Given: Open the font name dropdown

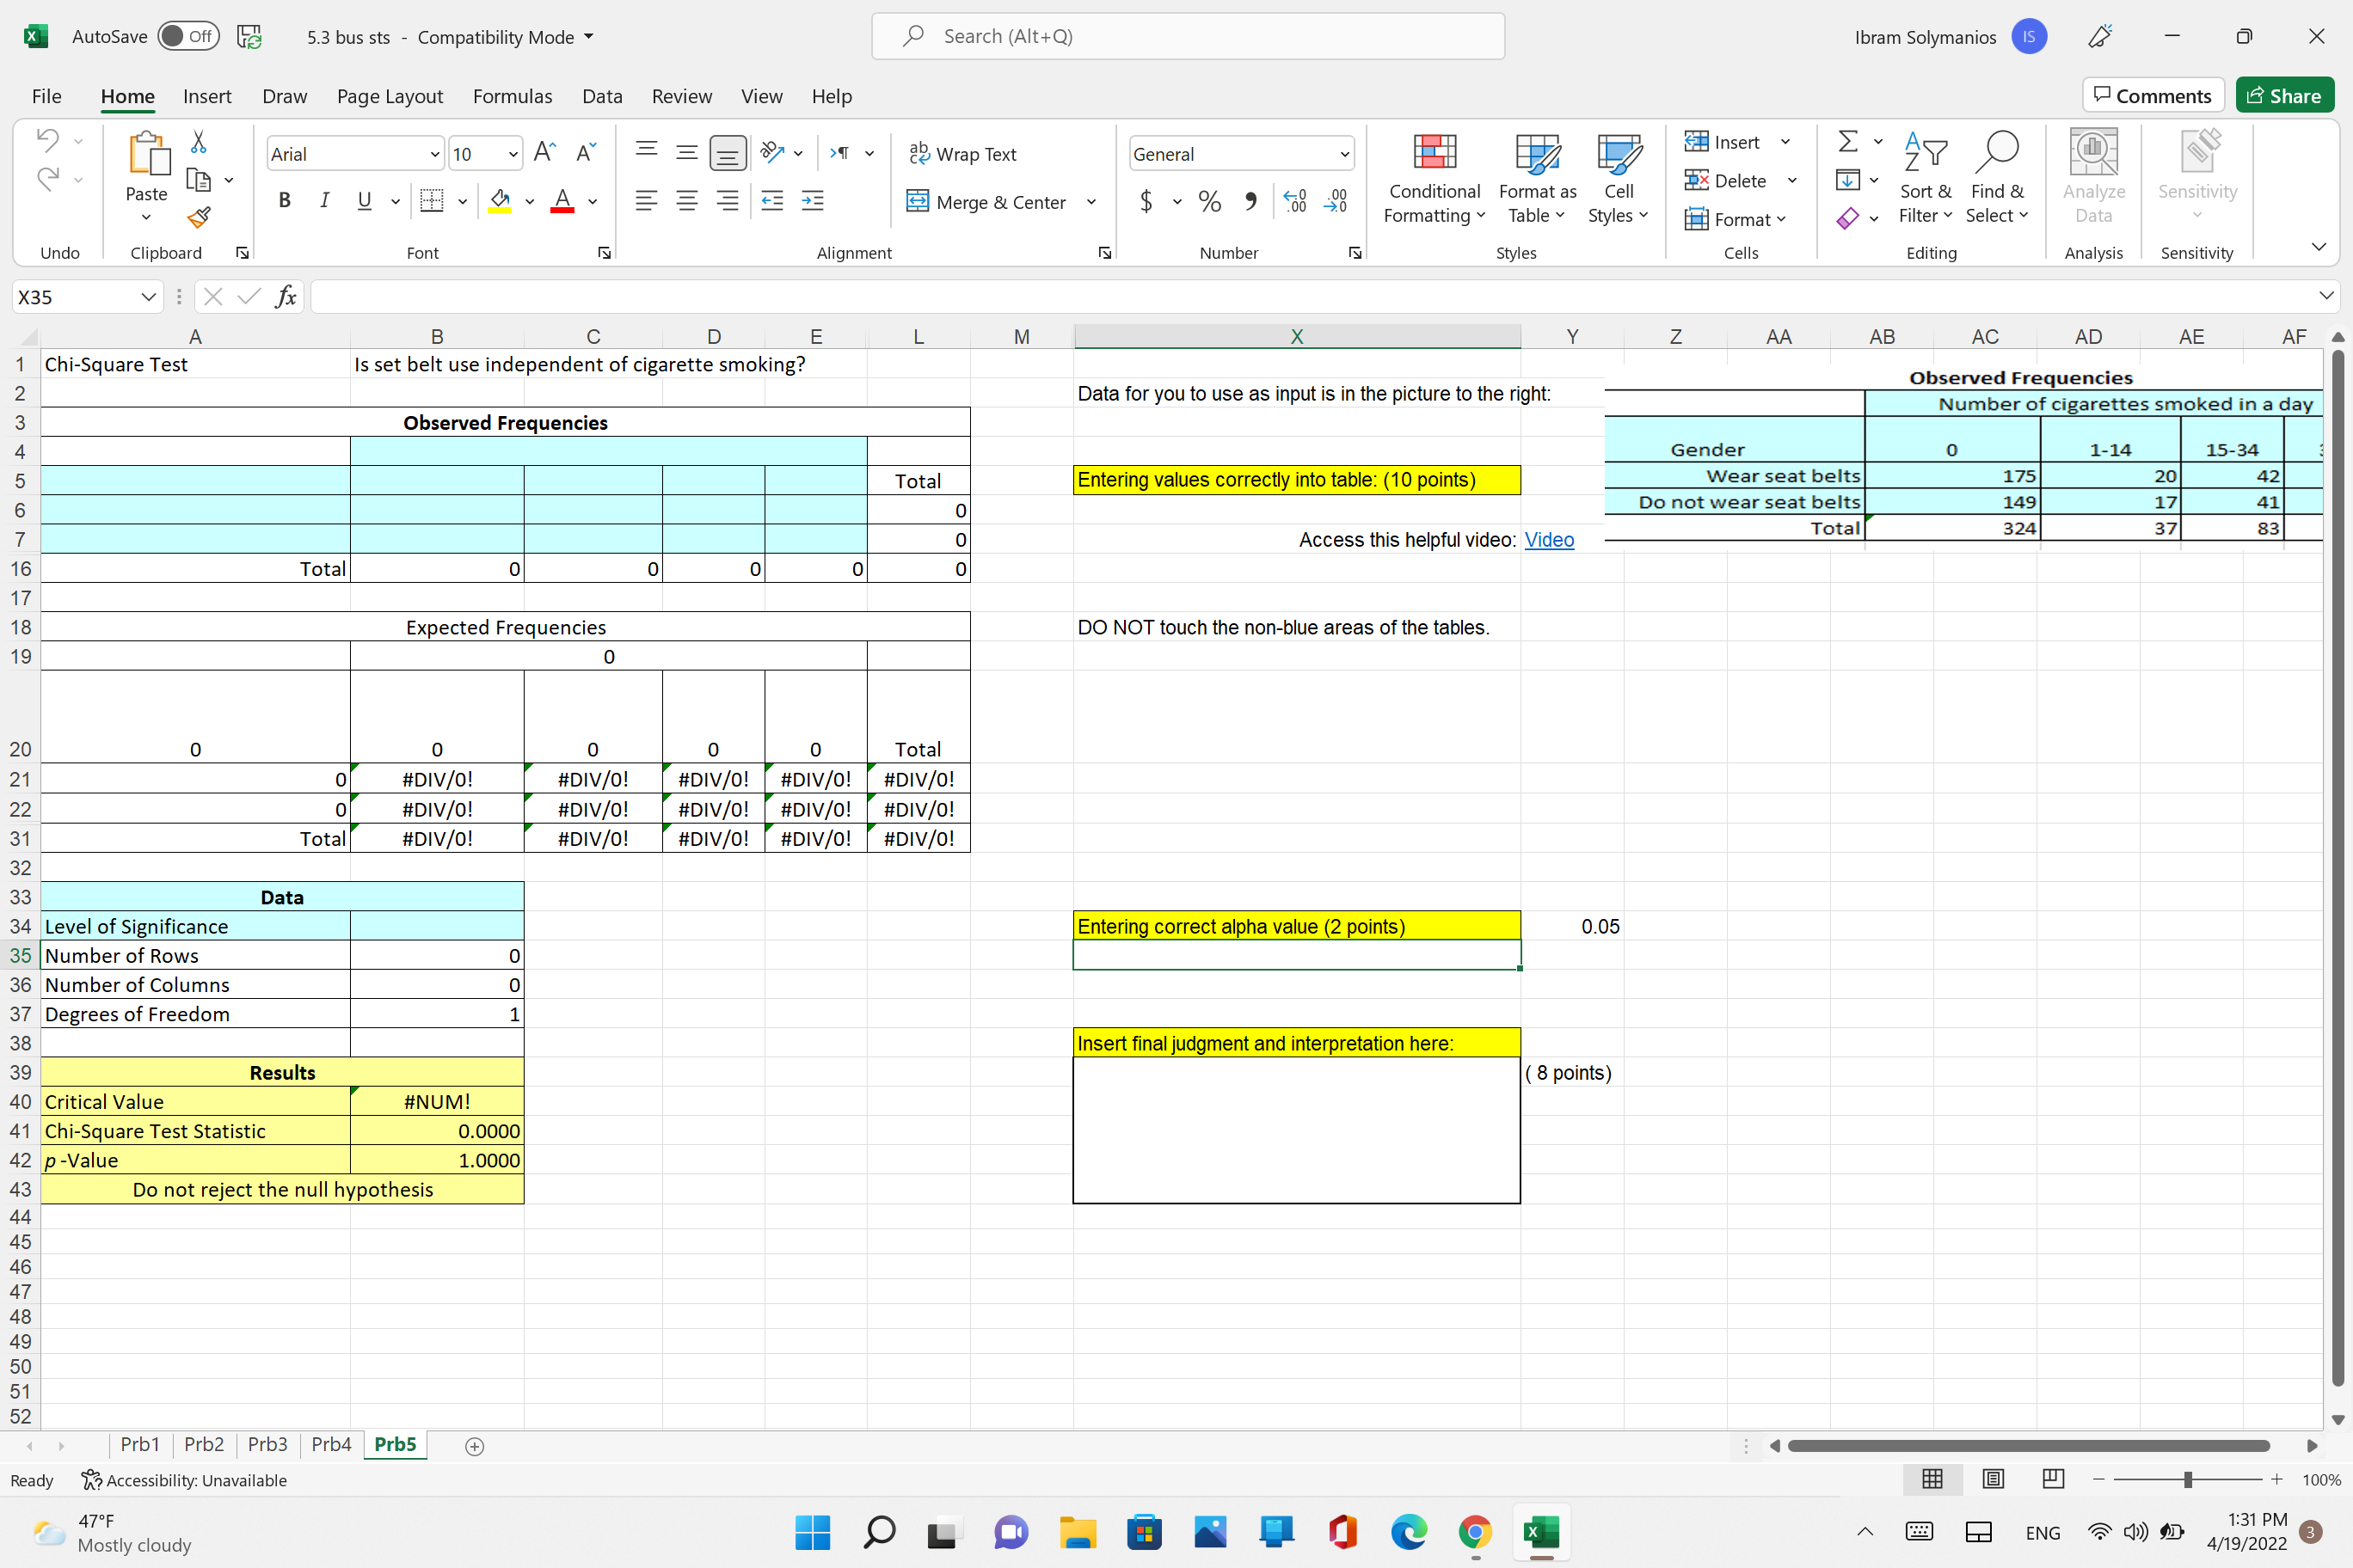Looking at the screenshot, I should (434, 154).
